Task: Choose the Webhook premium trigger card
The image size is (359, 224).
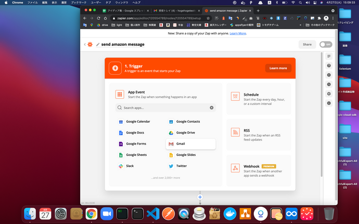Action: 259,170
